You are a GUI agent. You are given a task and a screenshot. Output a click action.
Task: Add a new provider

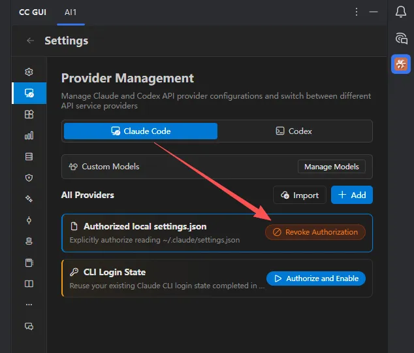coord(352,195)
